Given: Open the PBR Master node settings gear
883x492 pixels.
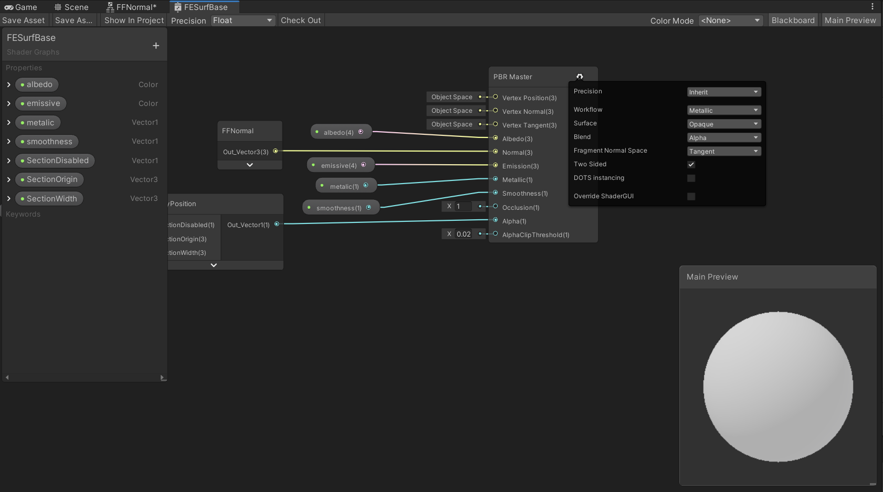Looking at the screenshot, I should coord(580,77).
